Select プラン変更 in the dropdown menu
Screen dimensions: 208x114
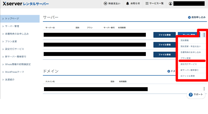(186, 58)
